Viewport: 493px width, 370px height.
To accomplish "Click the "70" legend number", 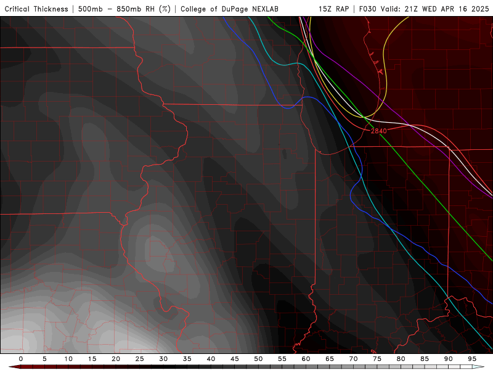I will click(x=353, y=359).
